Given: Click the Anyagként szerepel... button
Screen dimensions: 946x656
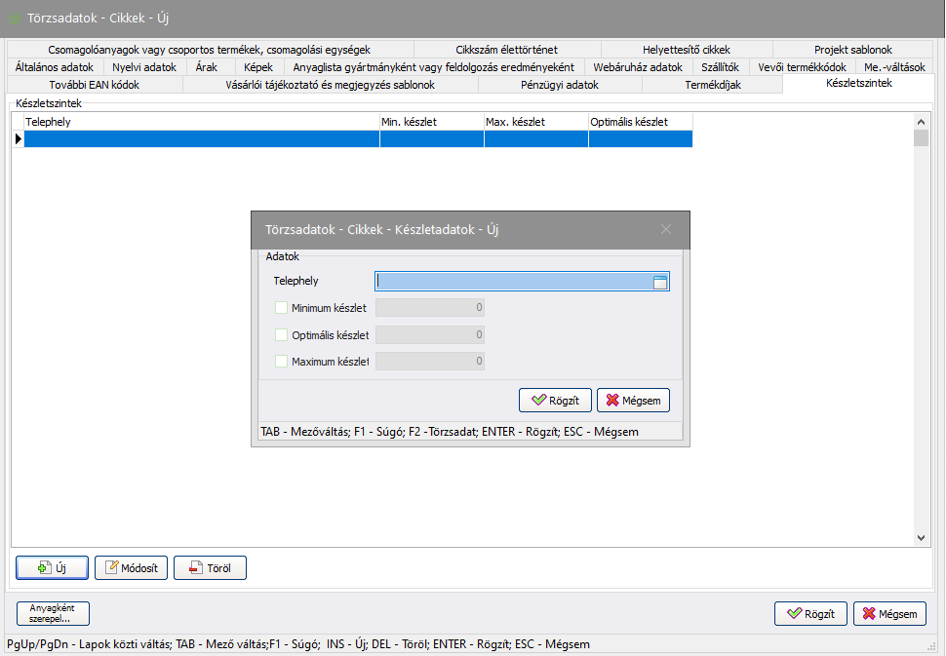Looking at the screenshot, I should tap(53, 613).
